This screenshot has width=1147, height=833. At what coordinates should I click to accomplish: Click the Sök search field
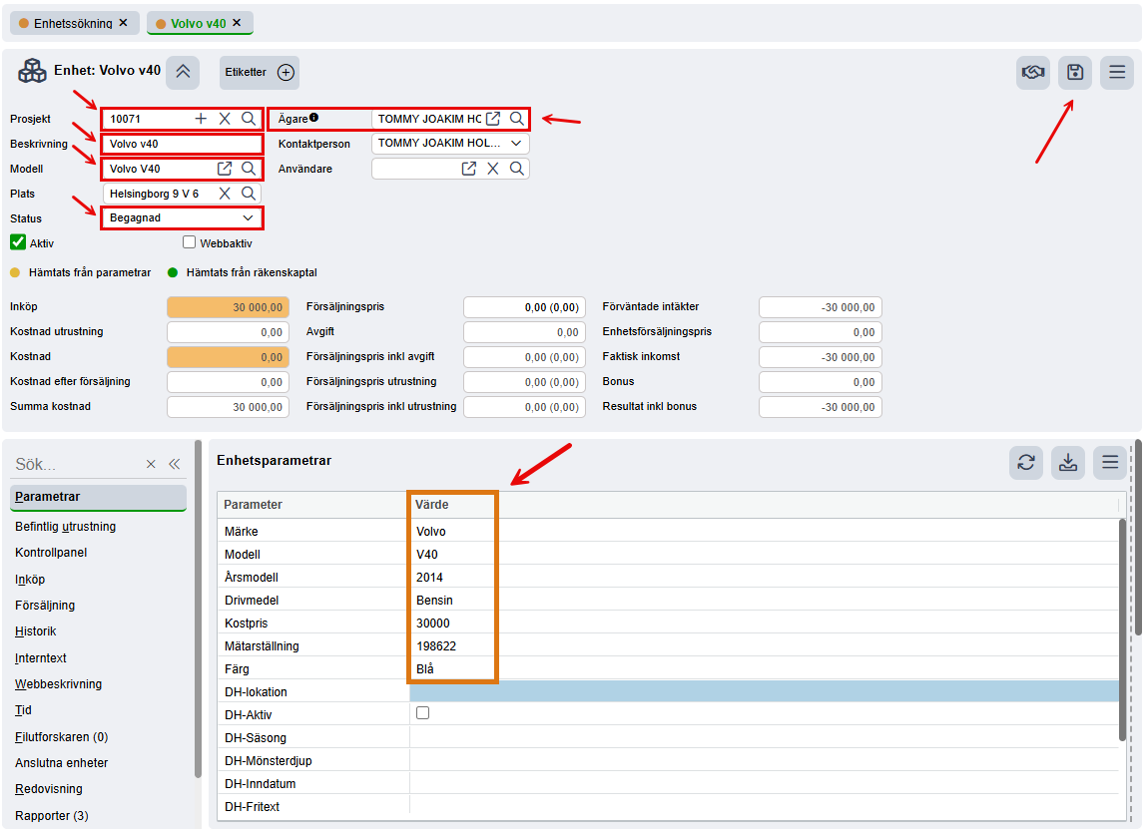point(77,465)
